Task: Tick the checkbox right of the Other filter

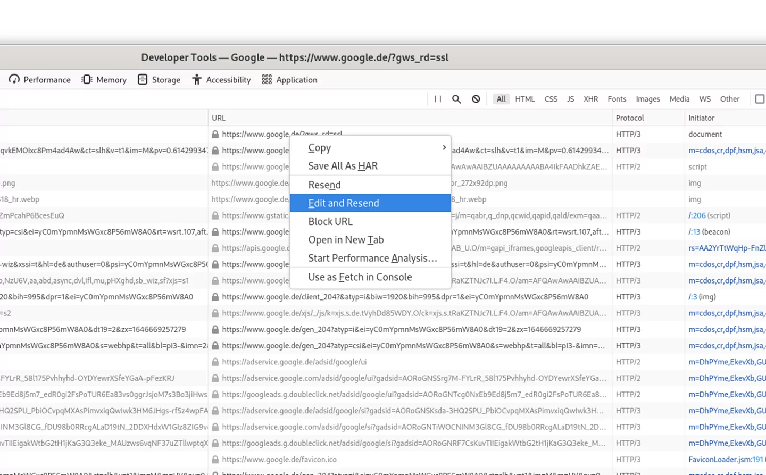Action: point(760,99)
